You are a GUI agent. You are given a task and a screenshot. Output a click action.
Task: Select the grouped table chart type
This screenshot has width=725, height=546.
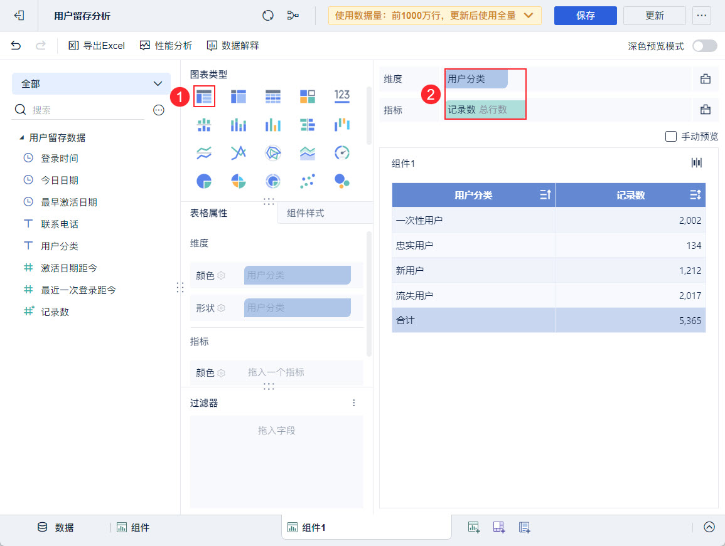(x=204, y=96)
